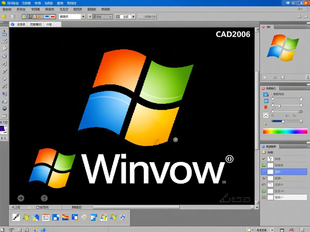The height and width of the screenshot is (232, 310).
Task: Select the zigzag polyline tool in bottom toolbar
Action: [x=16, y=217]
